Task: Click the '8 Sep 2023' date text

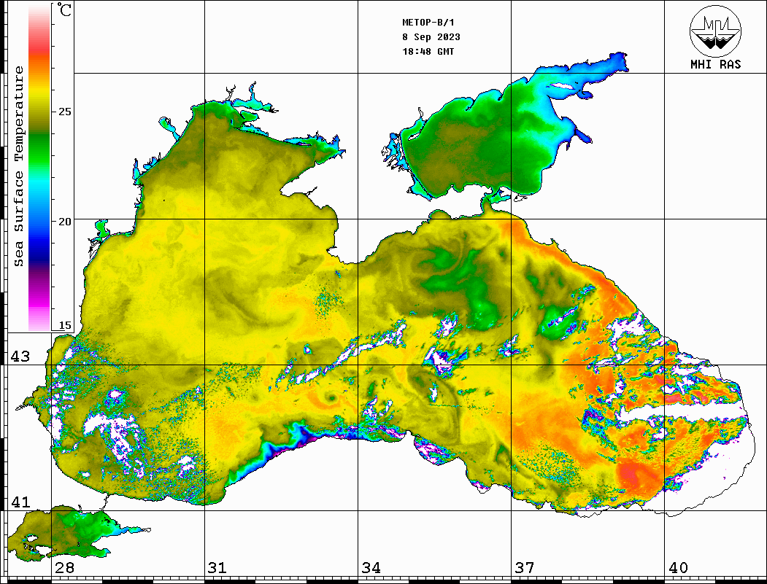Action: click(x=431, y=37)
